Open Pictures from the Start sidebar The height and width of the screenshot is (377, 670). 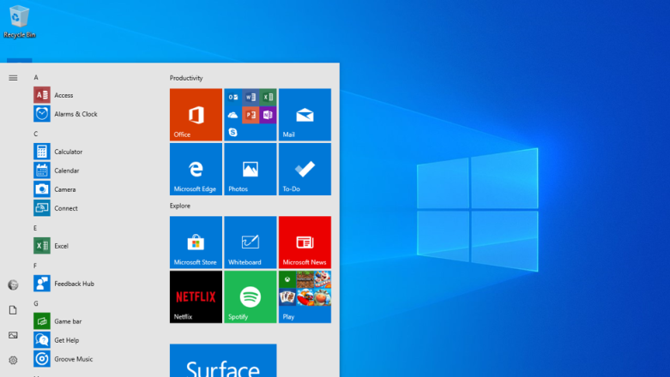13,335
